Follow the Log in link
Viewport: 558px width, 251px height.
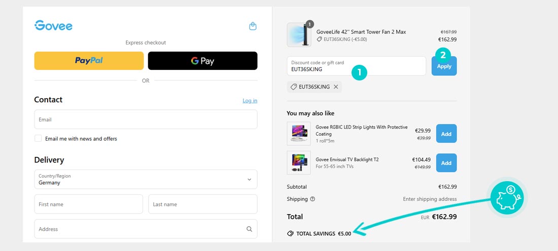[250, 101]
